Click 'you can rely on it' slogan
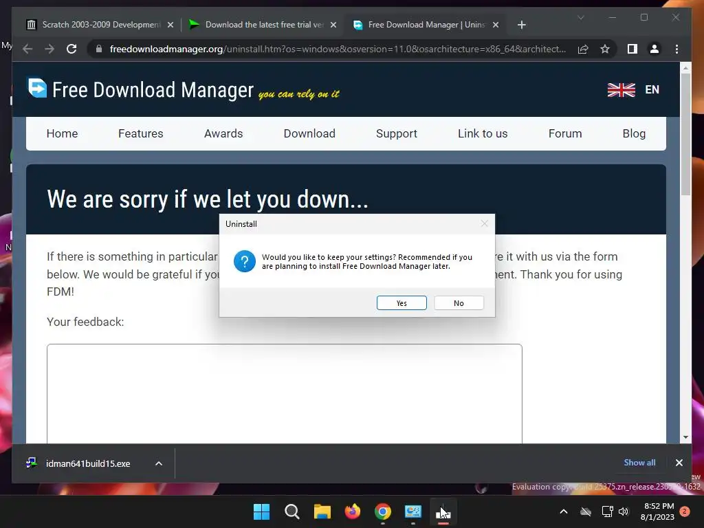Screen dimensions: 704x528 click(x=299, y=93)
